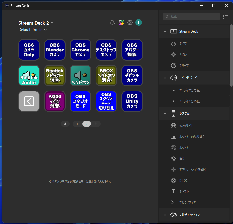Select the OBS アバター撮影 key

pyautogui.click(x=132, y=50)
